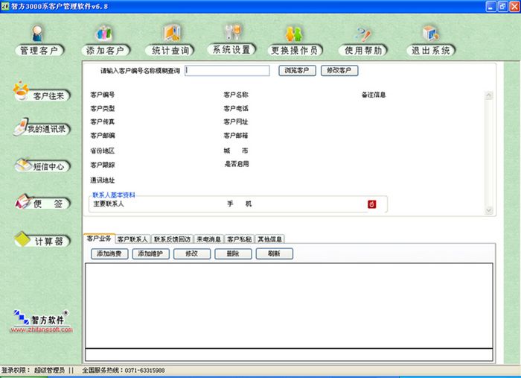Open 管理客户 (Manage Customers) icon
Image resolution: width=521 pixels, height=378 pixels.
tap(37, 34)
